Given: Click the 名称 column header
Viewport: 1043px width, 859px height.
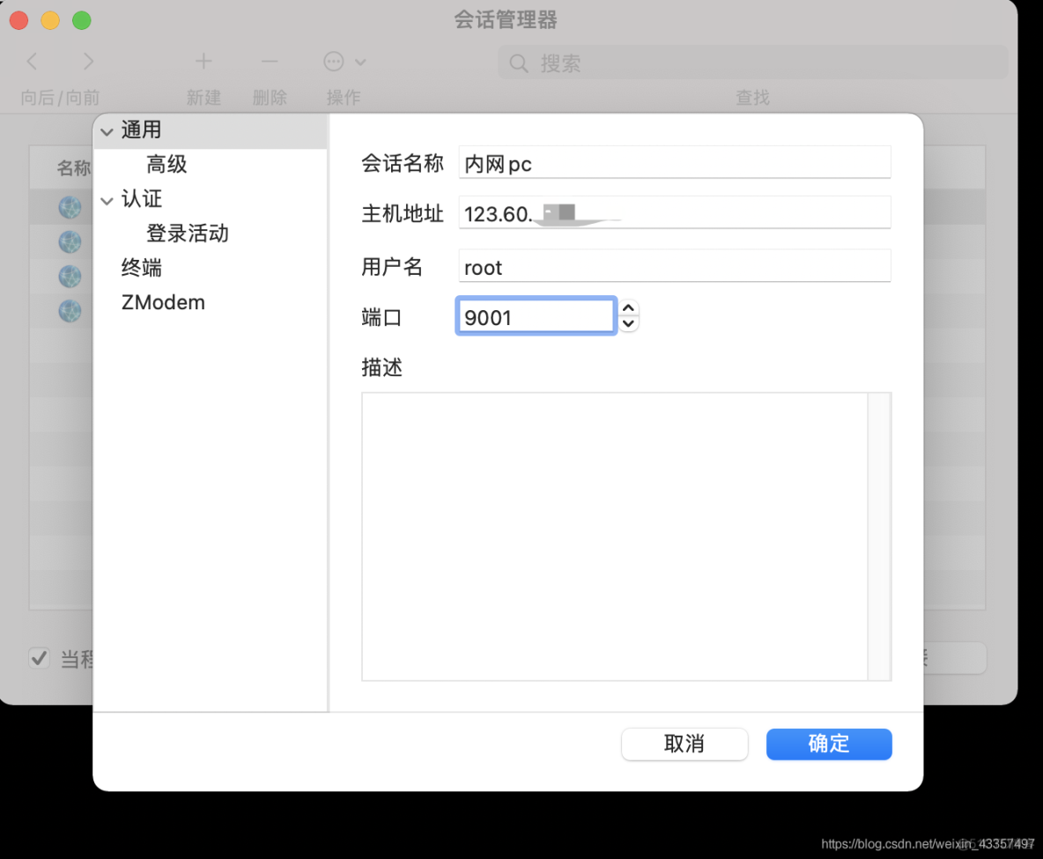Looking at the screenshot, I should tap(73, 167).
